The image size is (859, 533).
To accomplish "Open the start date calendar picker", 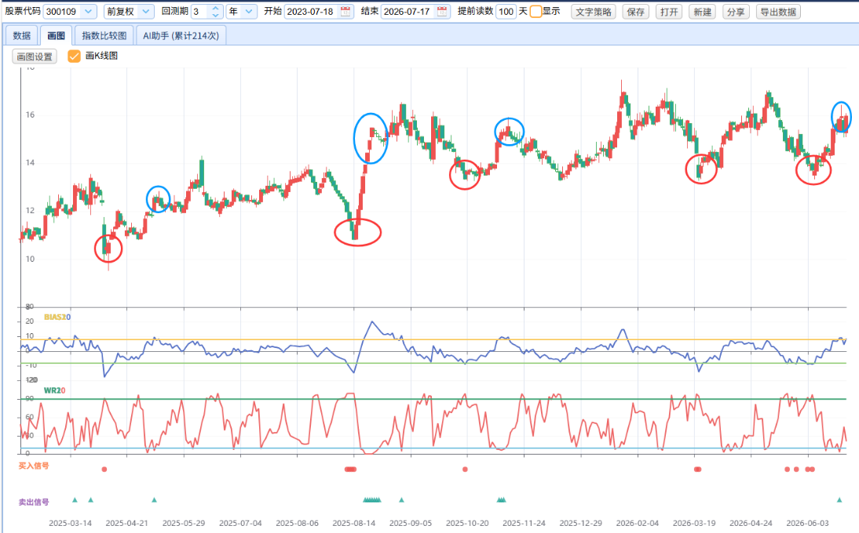I will tap(345, 12).
